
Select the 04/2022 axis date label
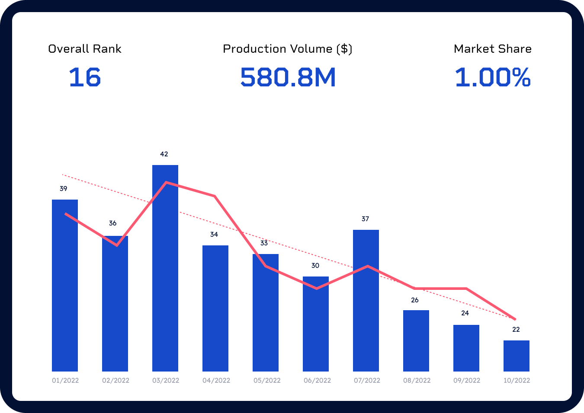[216, 381]
